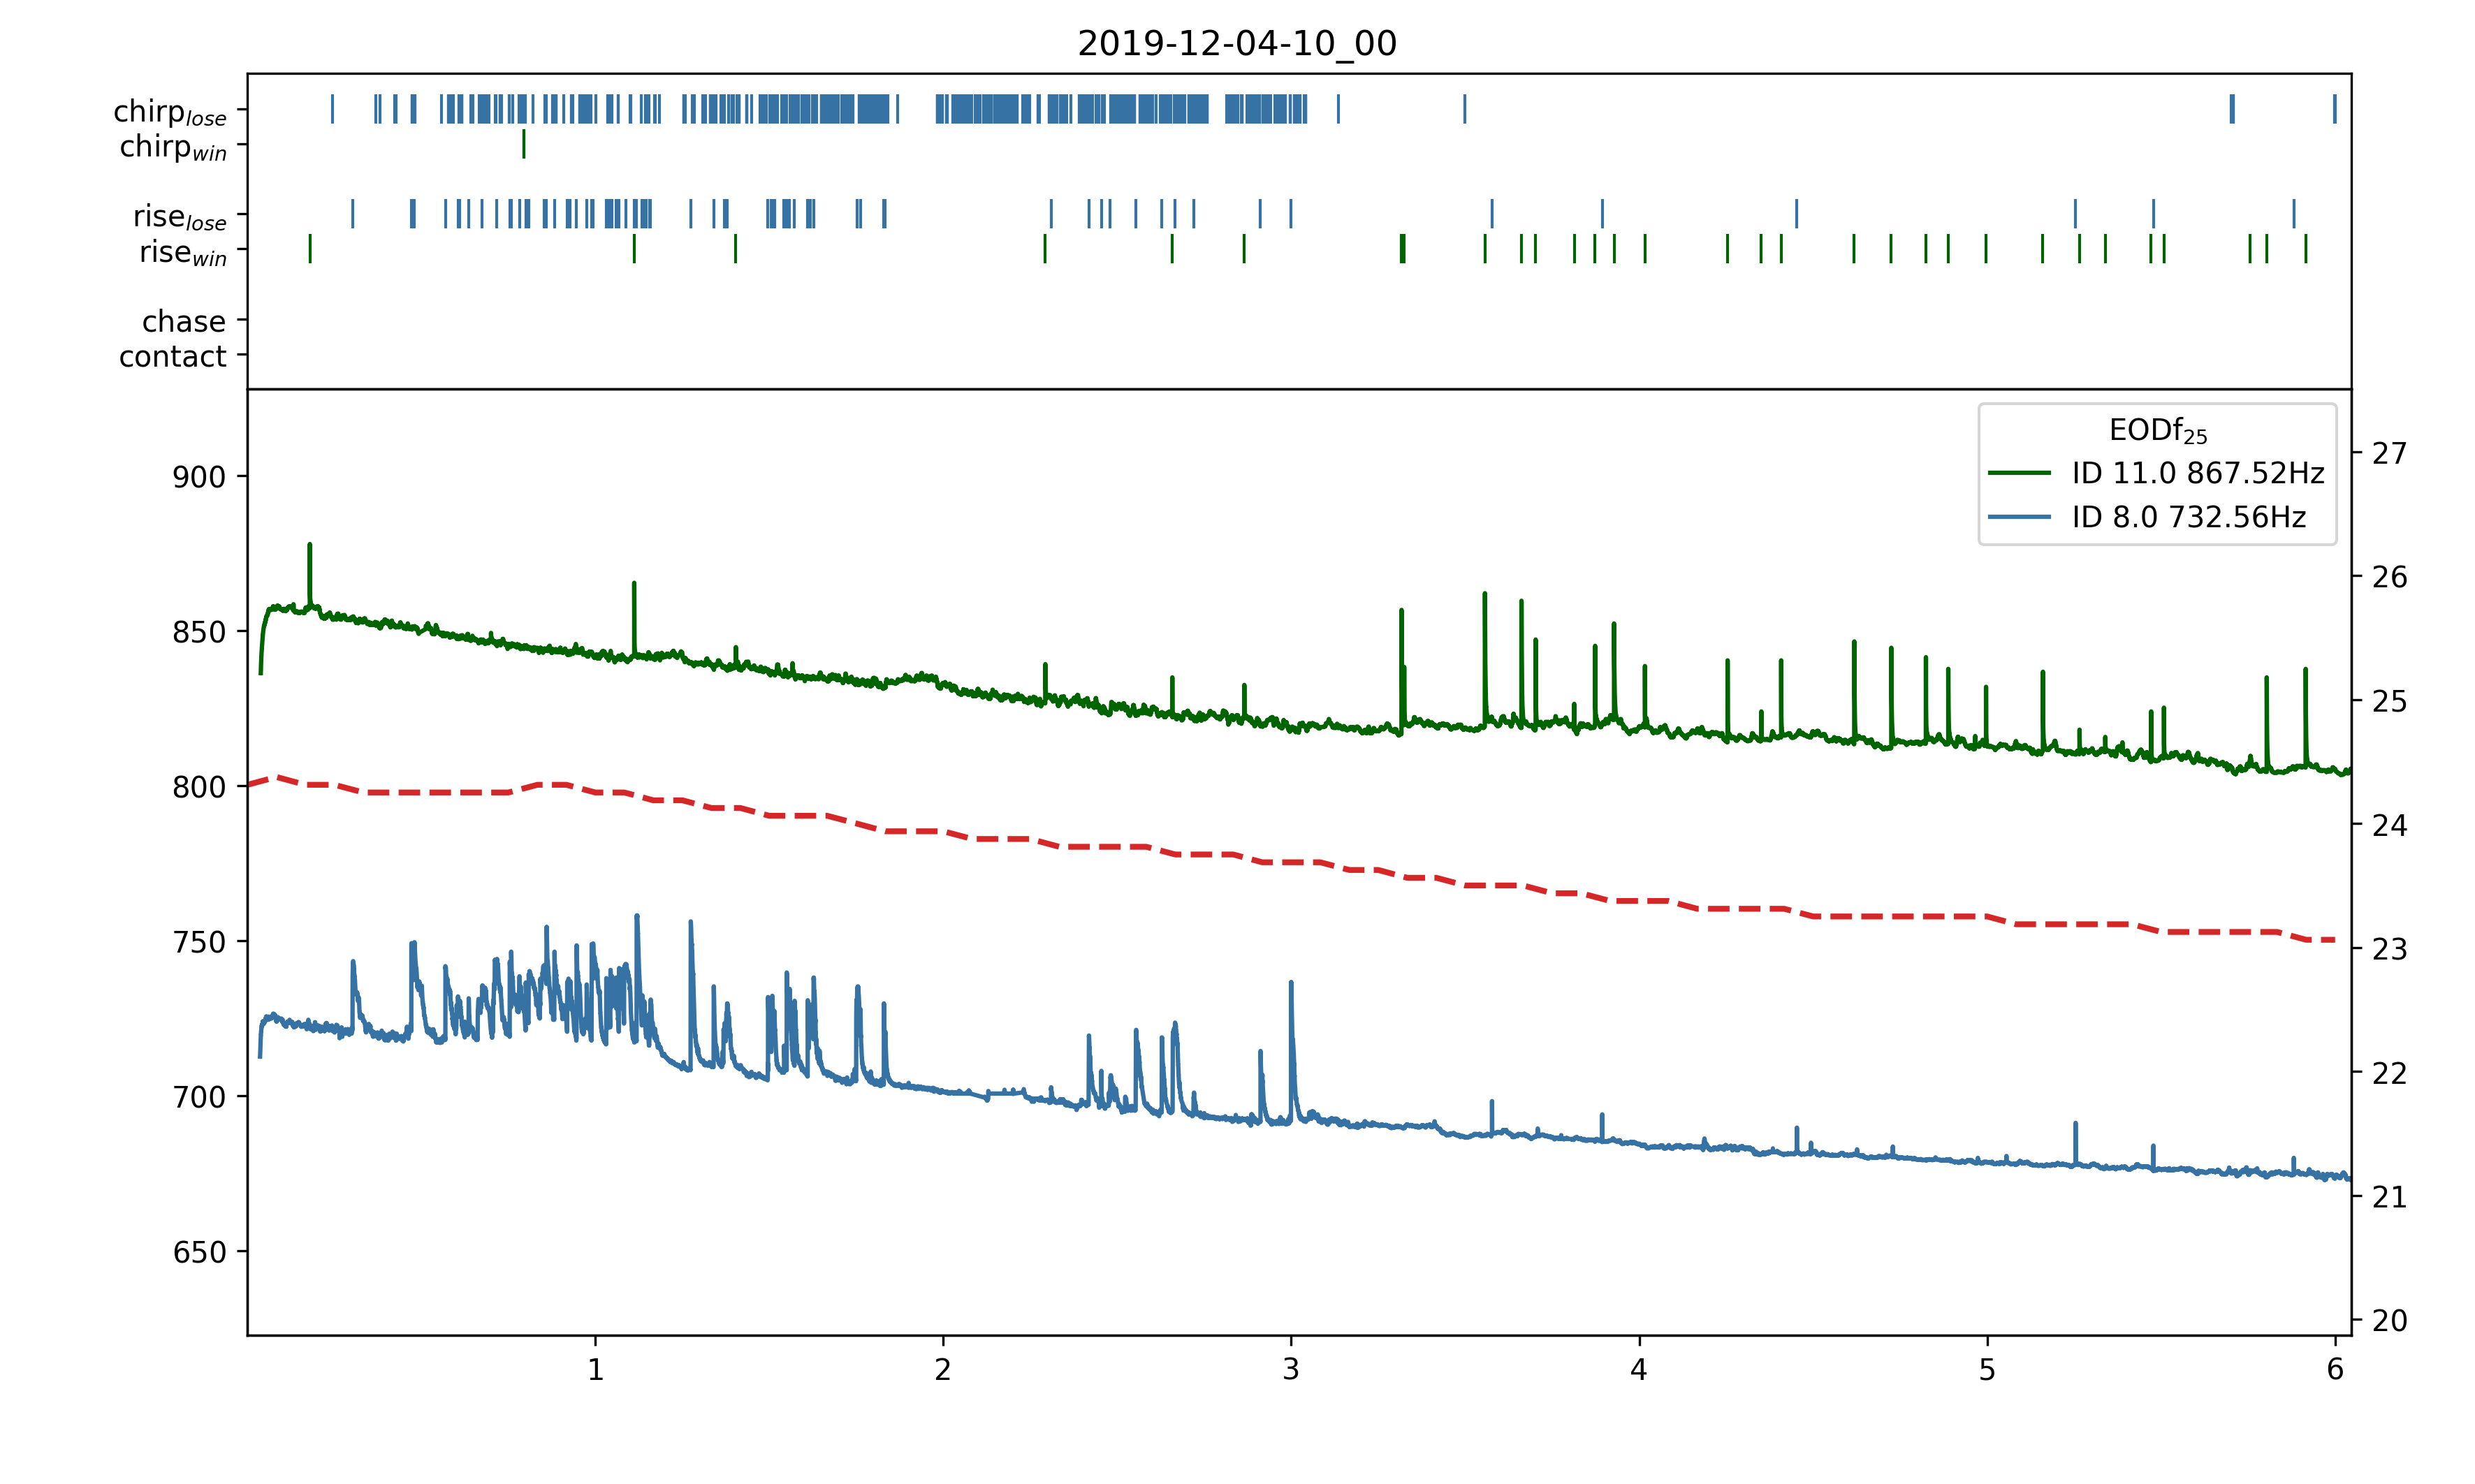
Task: Click the 27 tick on right axis
Action: pos(2389,454)
